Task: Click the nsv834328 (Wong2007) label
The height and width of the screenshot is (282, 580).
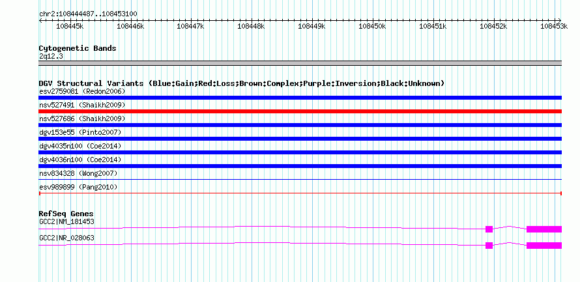Action: click(78, 173)
